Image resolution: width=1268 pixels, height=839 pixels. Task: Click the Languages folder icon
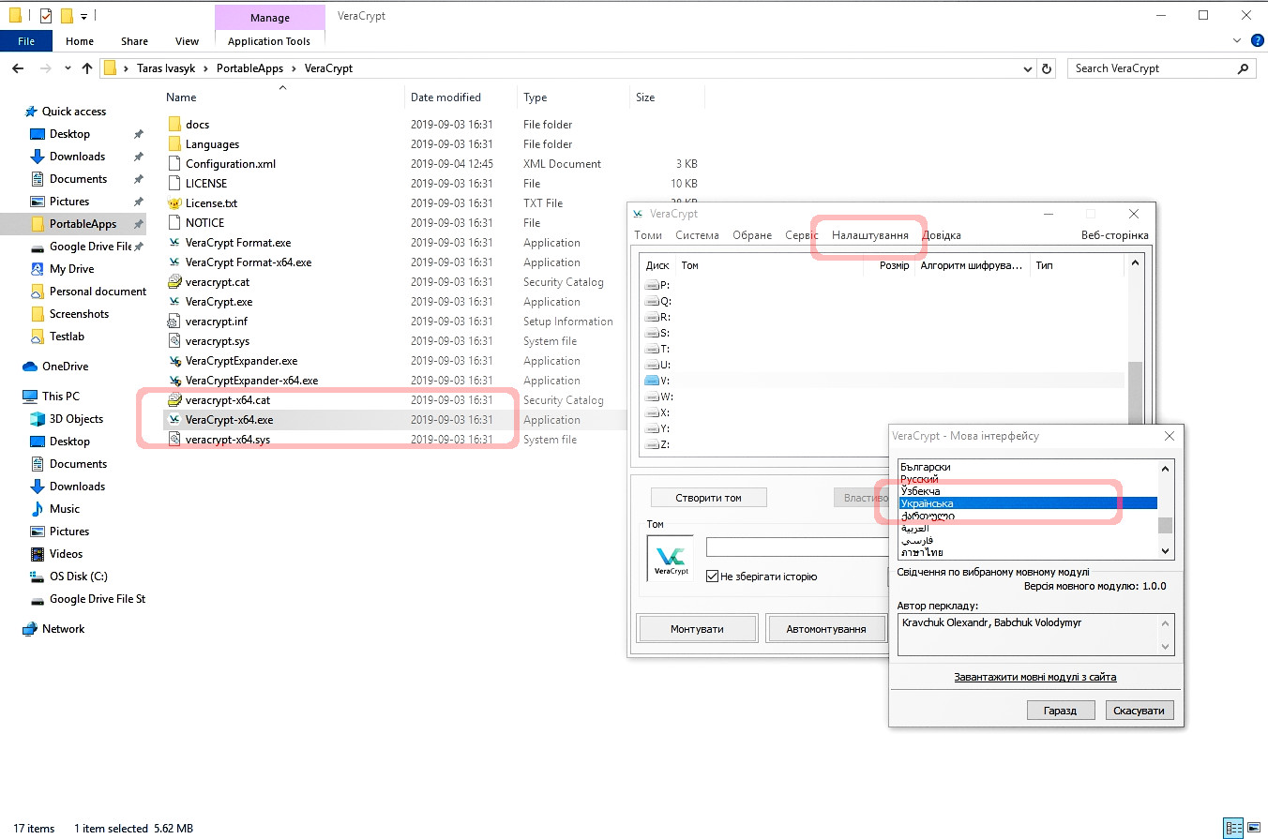(x=174, y=143)
